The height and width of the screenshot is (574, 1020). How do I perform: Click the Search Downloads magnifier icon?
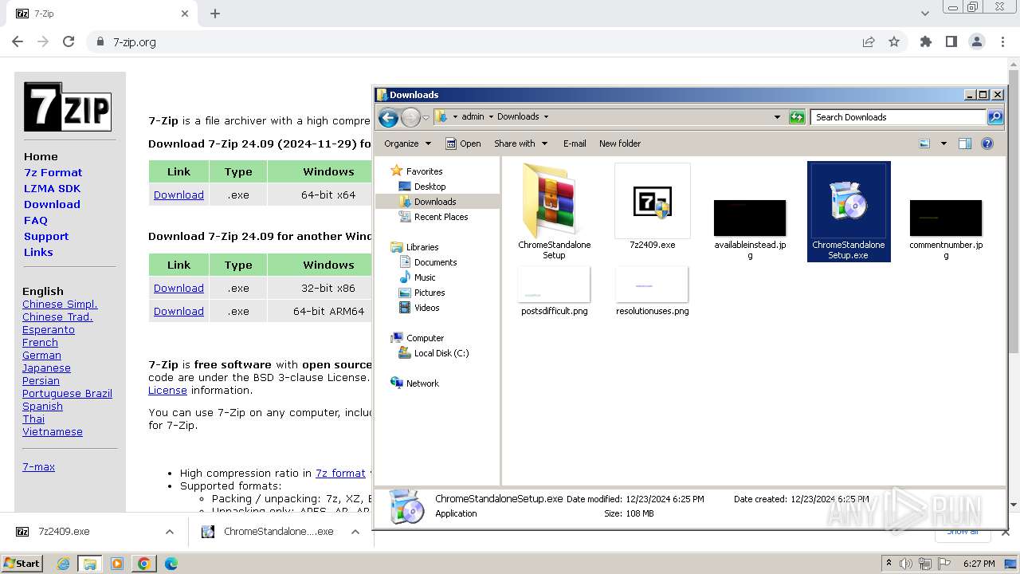coord(995,117)
